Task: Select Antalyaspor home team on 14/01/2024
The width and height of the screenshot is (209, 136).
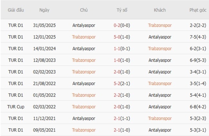Action: [x=84, y=49]
